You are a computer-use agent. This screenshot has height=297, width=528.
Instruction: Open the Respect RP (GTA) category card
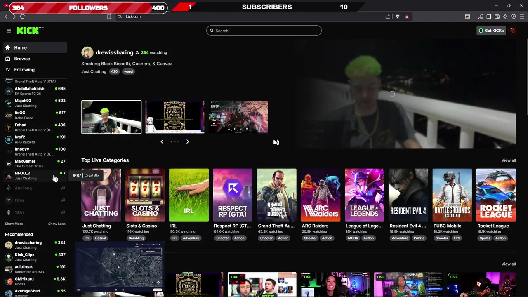point(233,195)
